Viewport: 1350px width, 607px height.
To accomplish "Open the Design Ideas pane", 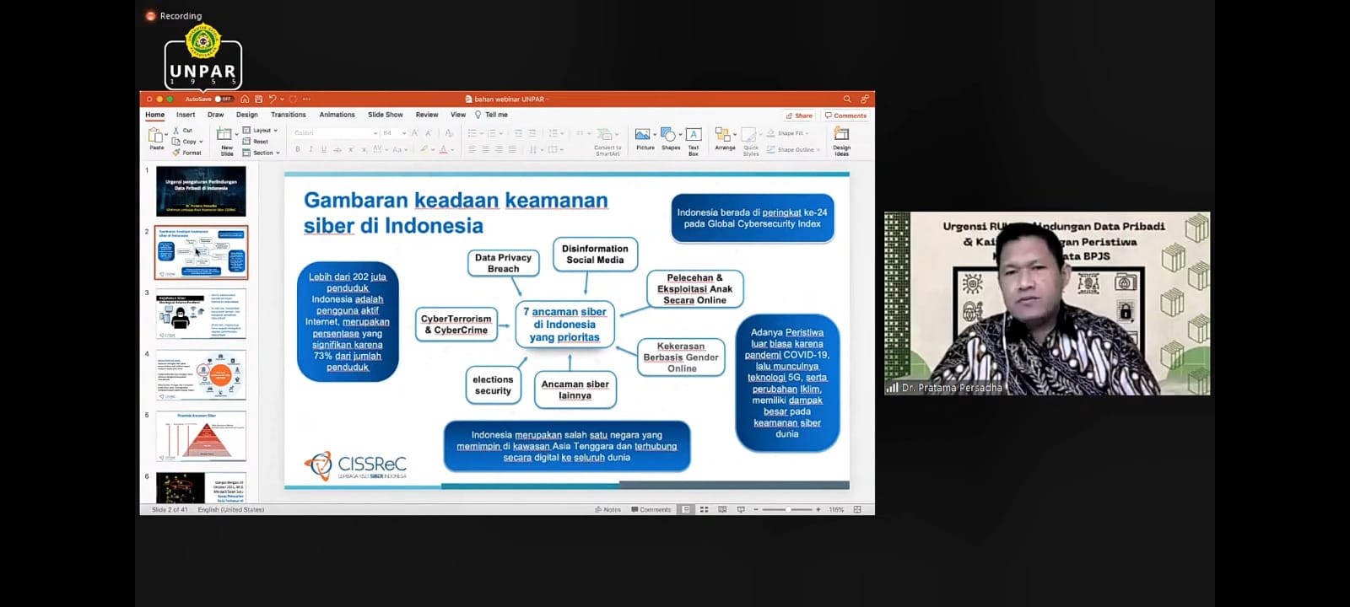I will [x=841, y=136].
